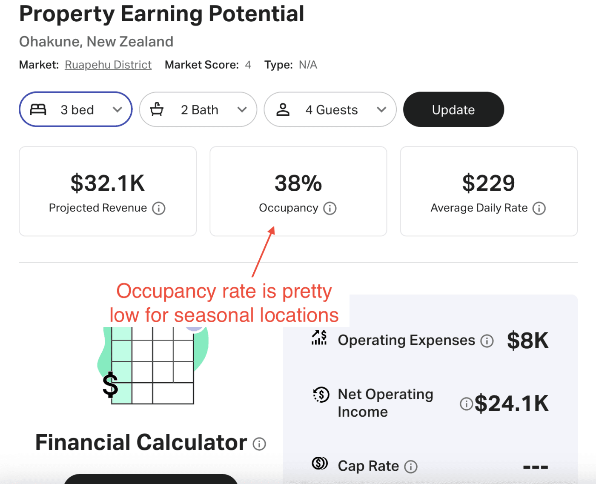
Task: Open the 2 Bath dropdown
Action: (242, 110)
